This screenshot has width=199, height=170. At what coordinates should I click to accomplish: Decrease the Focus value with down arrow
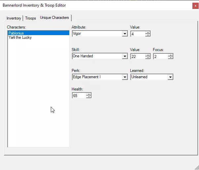[171, 58]
